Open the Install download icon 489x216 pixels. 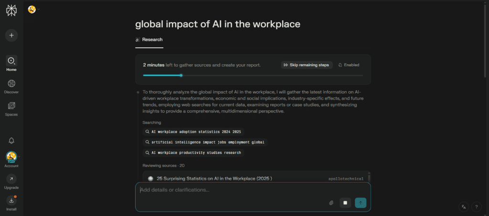click(11, 201)
